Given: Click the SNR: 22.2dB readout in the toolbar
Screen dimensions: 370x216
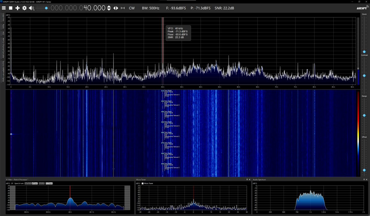Looking at the screenshot, I should [224, 8].
